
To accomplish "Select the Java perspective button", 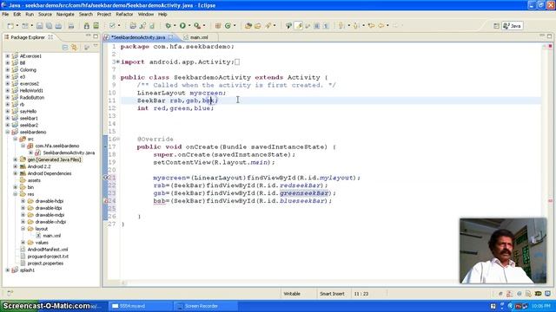I will [513, 26].
